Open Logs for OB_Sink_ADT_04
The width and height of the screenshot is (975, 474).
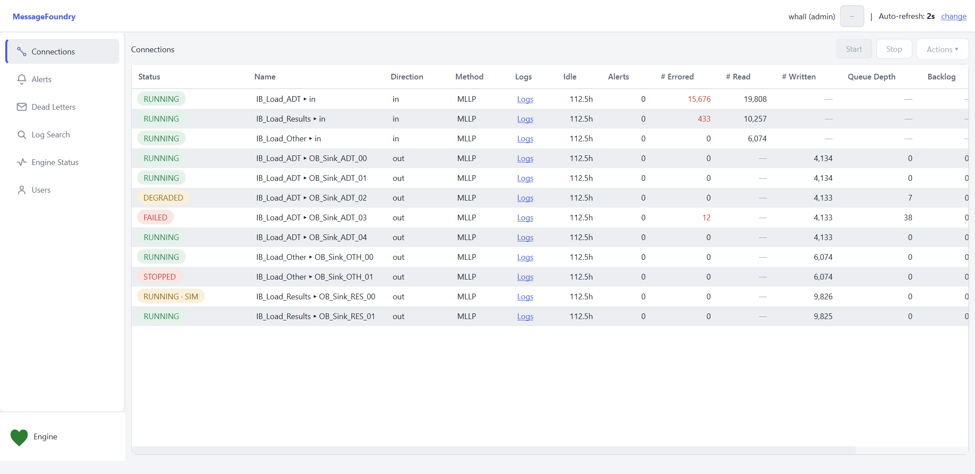click(x=525, y=237)
